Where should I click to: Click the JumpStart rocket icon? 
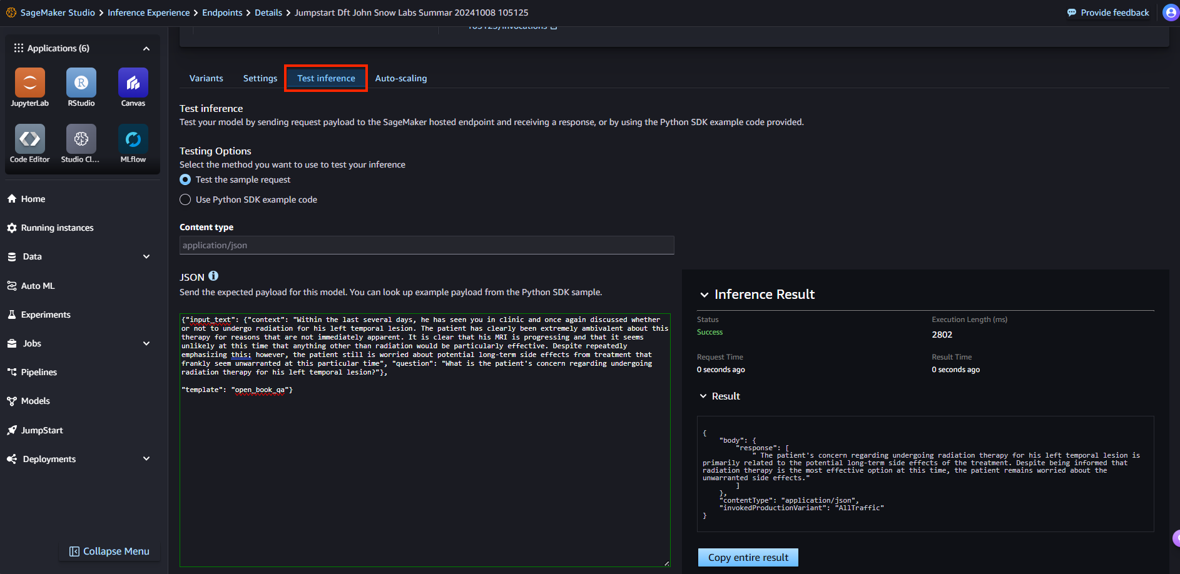click(x=12, y=430)
